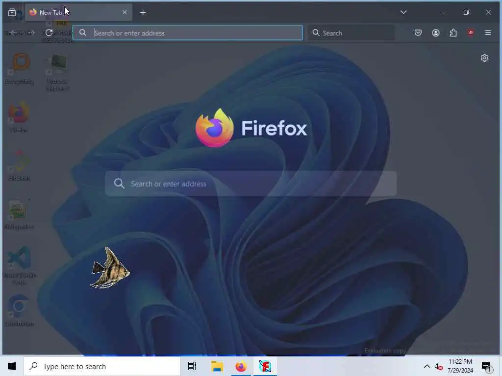
Task: Click the magnifier icon in the address bar
Action: pos(83,33)
